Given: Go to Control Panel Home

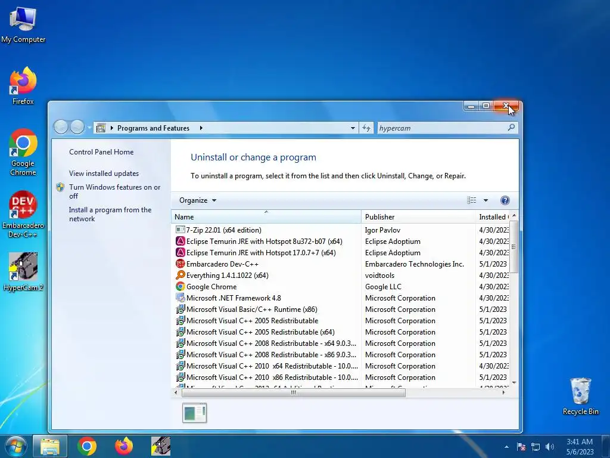Looking at the screenshot, I should coord(101,152).
